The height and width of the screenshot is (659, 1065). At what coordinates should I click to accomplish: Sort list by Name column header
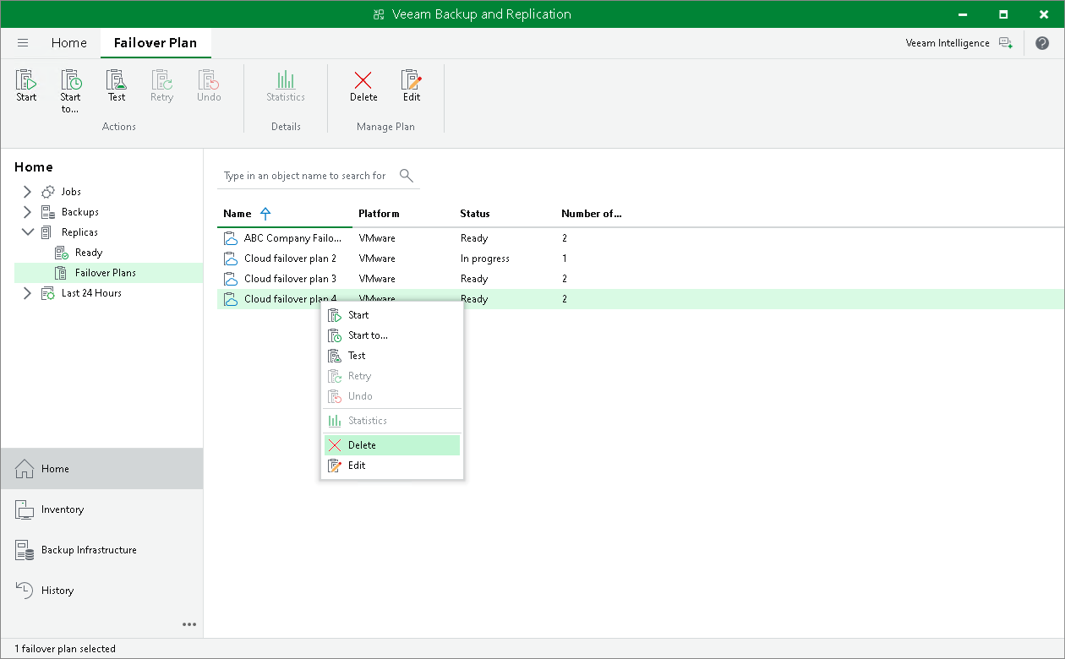tap(238, 214)
